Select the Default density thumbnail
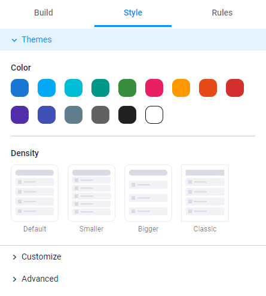 35,193
